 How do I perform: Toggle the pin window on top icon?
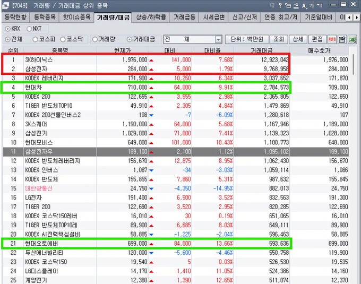click(x=296, y=5)
